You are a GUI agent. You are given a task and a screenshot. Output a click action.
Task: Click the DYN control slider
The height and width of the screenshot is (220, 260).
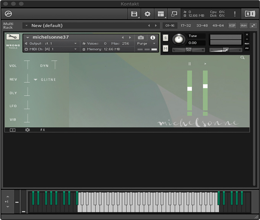point(55,65)
